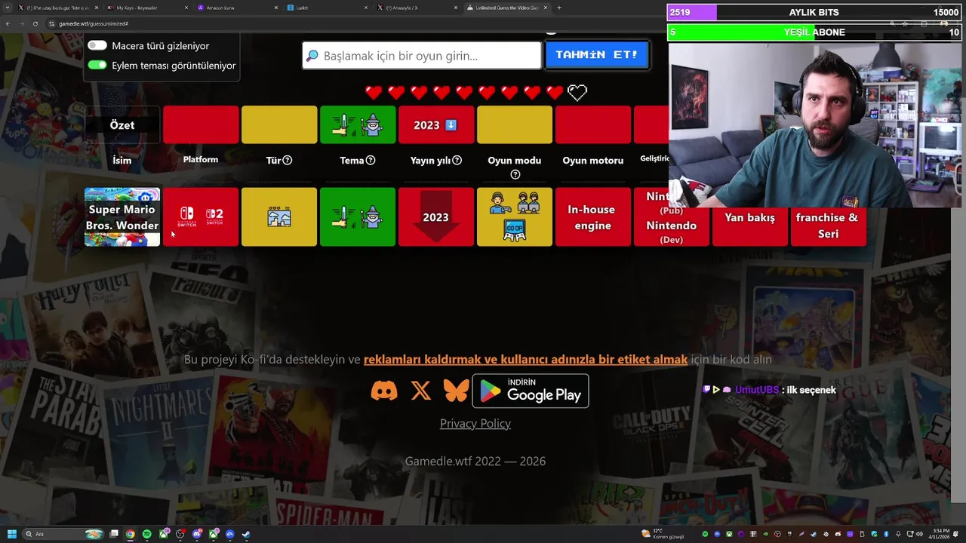The width and height of the screenshot is (966, 543).
Task: Click the magnifier icon in search box
Action: 312,55
